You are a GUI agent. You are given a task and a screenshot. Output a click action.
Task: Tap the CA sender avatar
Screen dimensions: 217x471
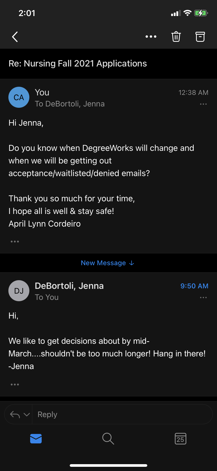point(19,97)
